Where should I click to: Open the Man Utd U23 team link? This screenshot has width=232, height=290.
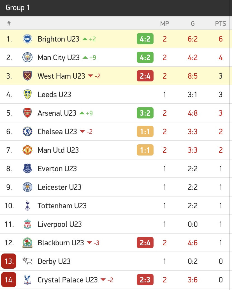click(x=58, y=150)
